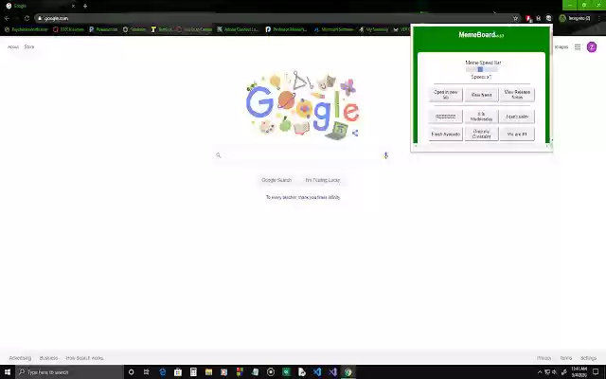This screenshot has height=379, width=606.
Task: Play the meme between Fresh Avocado and We Are #1
Action: 481,134
